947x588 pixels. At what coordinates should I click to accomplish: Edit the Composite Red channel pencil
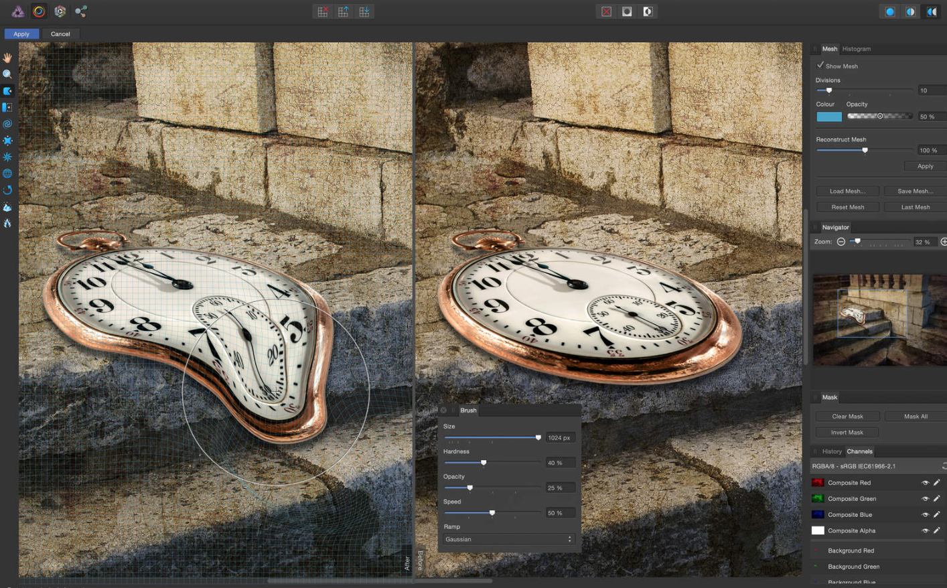point(936,482)
